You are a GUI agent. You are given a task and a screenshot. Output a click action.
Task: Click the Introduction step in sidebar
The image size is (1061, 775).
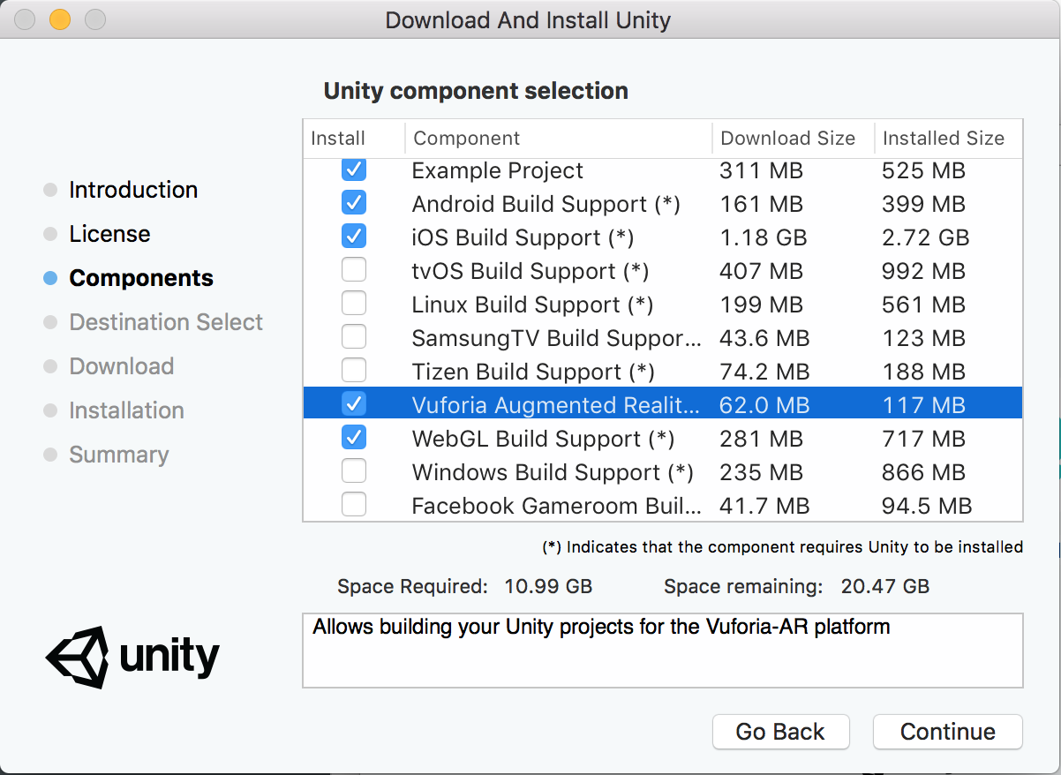pos(133,190)
